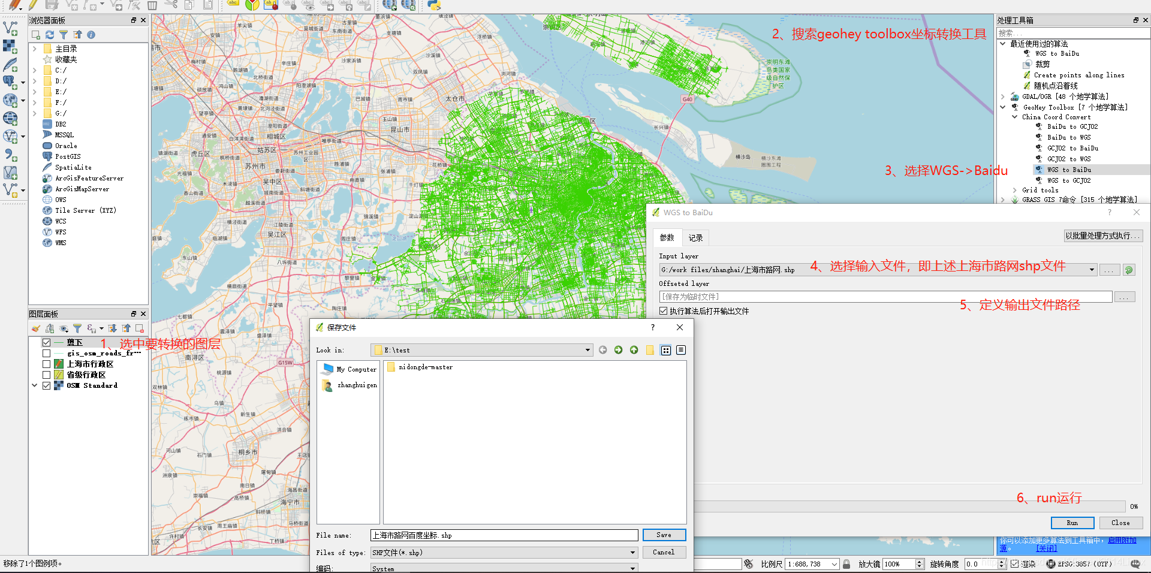This screenshot has height=573, width=1151.
Task: Collapse the GeoHey Toolbox group
Action: click(1003, 107)
